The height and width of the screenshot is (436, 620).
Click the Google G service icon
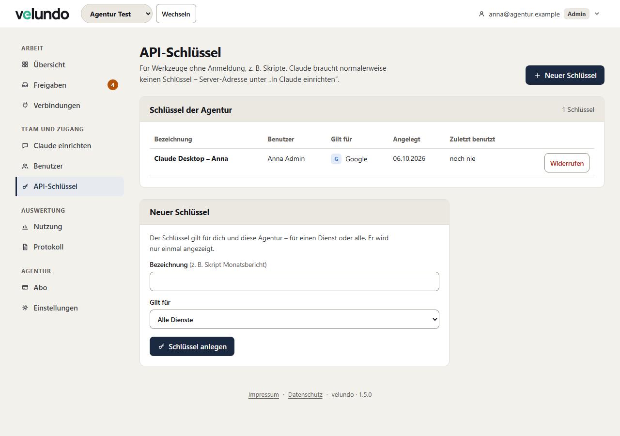point(336,159)
